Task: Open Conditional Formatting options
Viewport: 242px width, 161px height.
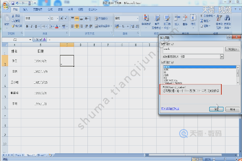Action: click(146, 22)
